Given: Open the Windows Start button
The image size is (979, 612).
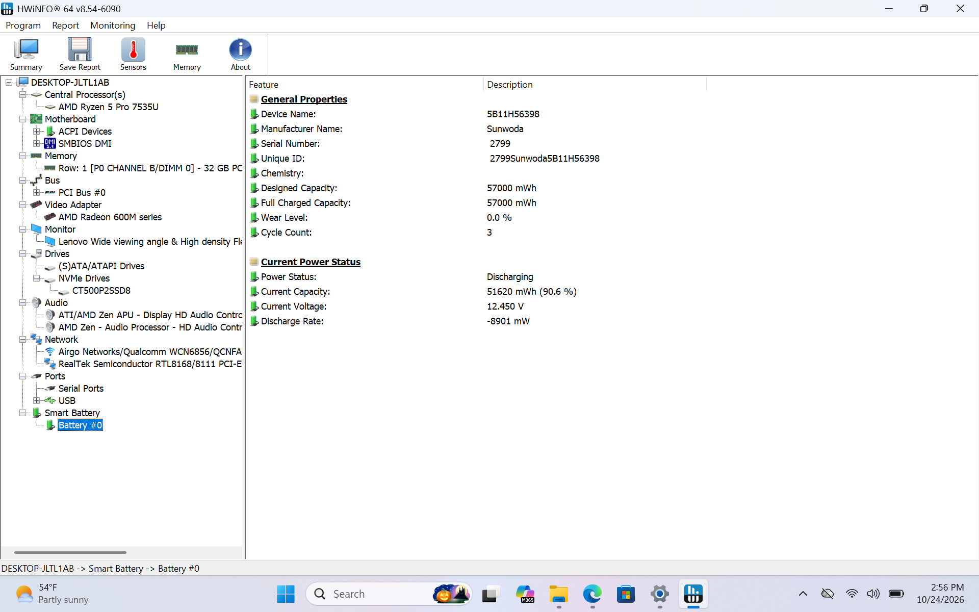Looking at the screenshot, I should (286, 594).
